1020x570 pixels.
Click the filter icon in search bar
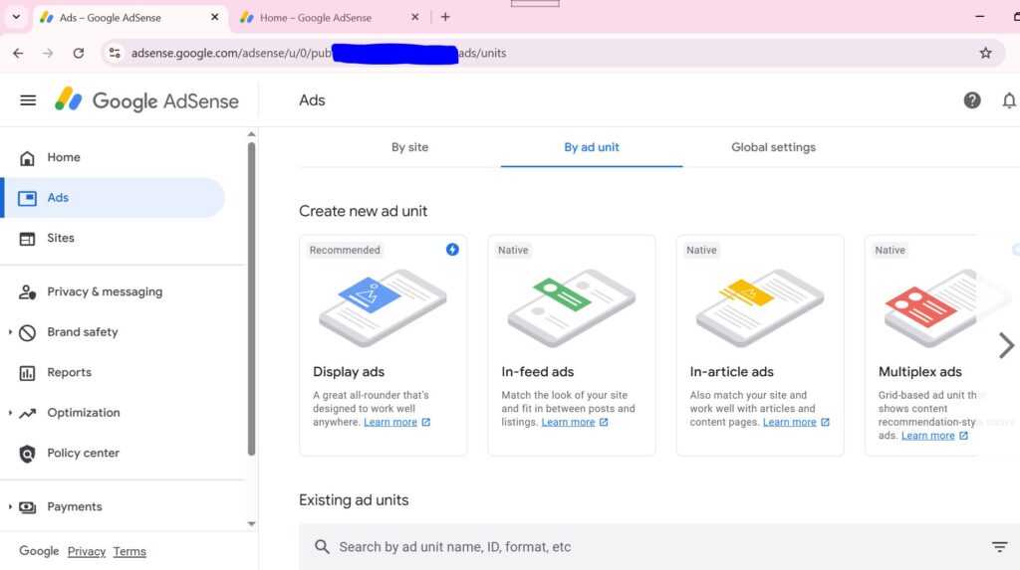click(999, 547)
